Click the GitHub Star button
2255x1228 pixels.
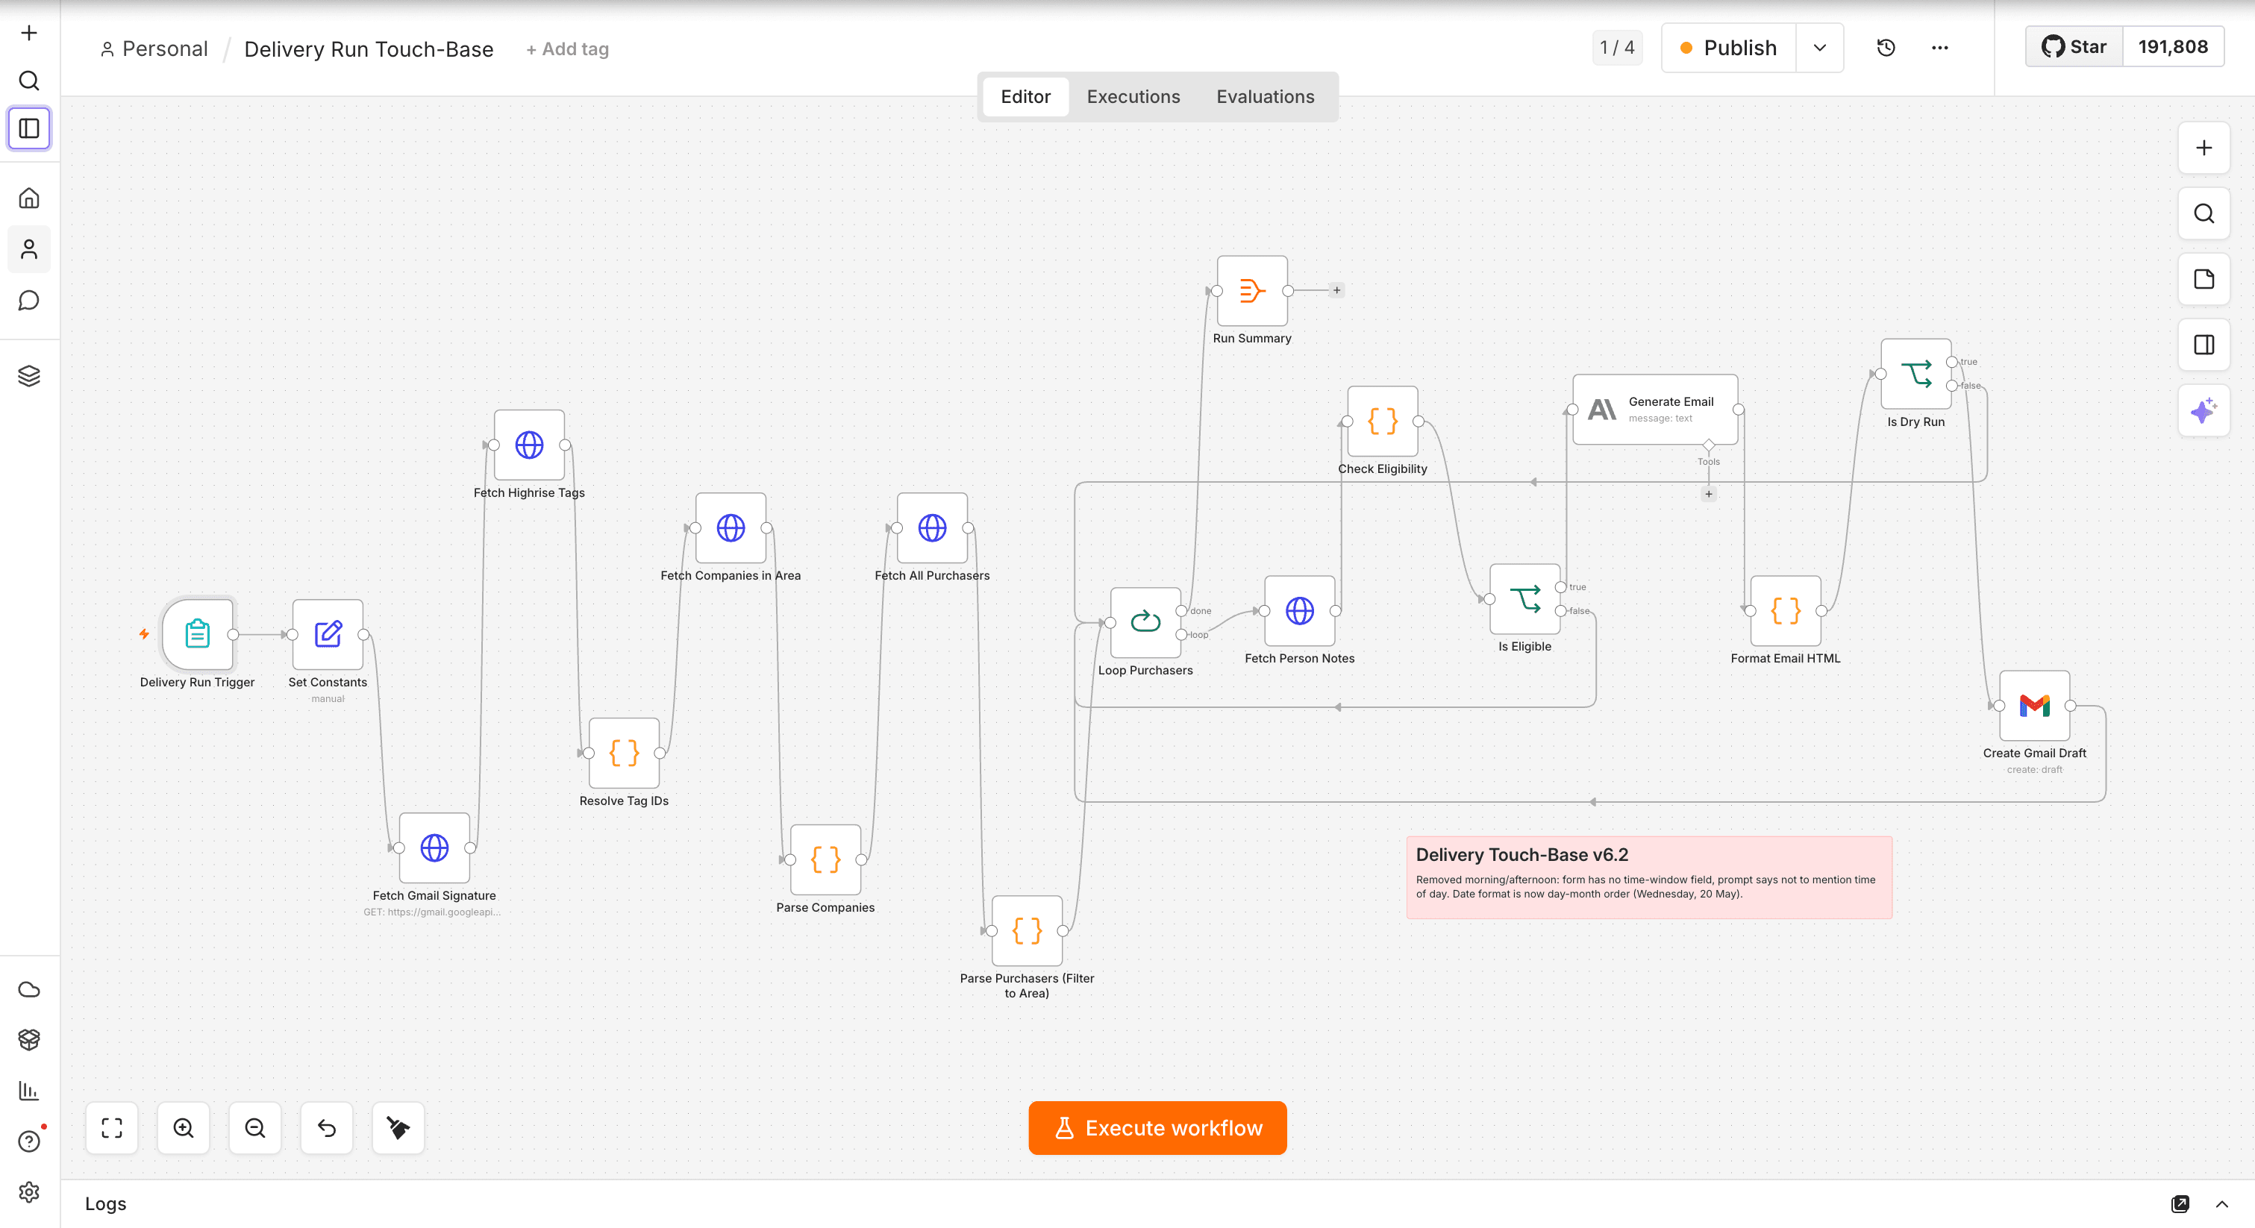(x=2074, y=46)
